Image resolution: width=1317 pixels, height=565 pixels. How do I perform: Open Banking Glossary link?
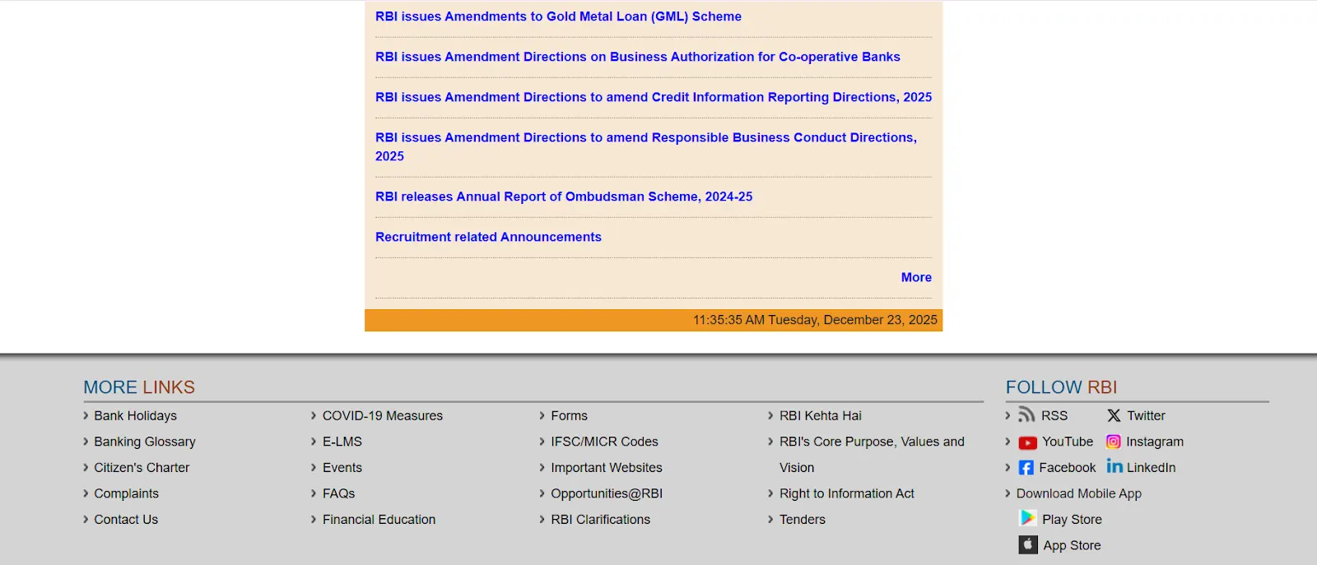145,442
